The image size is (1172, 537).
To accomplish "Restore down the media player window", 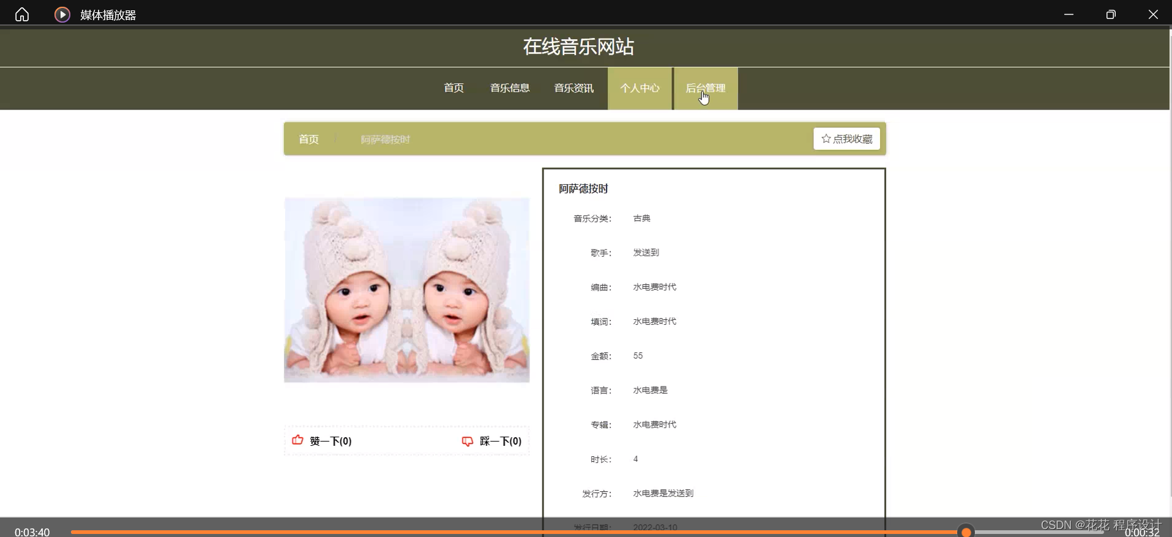I will point(1111,14).
